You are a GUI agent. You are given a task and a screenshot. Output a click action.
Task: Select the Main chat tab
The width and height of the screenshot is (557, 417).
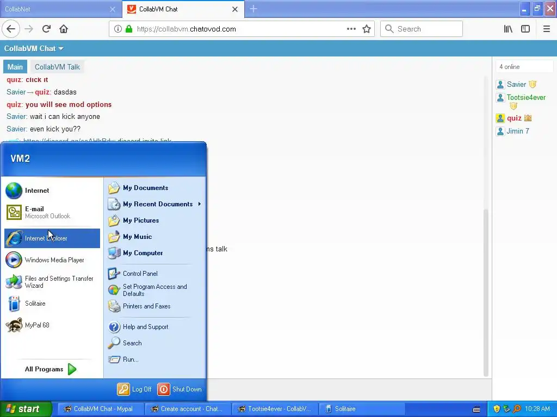15,67
